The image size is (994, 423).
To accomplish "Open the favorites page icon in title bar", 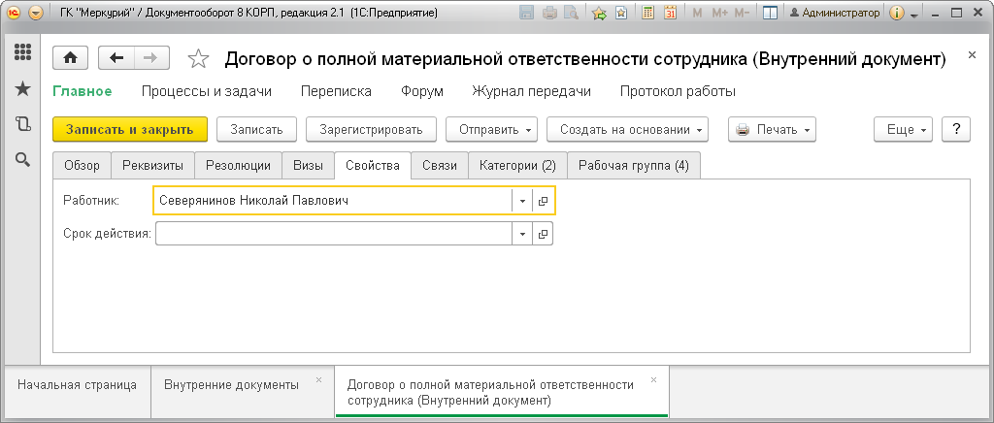I will click(621, 13).
